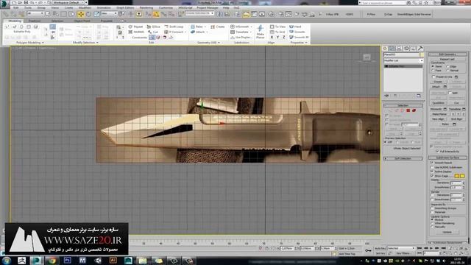Open the Hierarchy panel tab icon
471x265 pixels.
point(399,49)
